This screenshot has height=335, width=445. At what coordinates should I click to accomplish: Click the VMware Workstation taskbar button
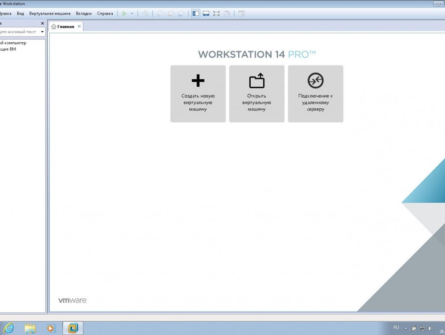point(73,328)
